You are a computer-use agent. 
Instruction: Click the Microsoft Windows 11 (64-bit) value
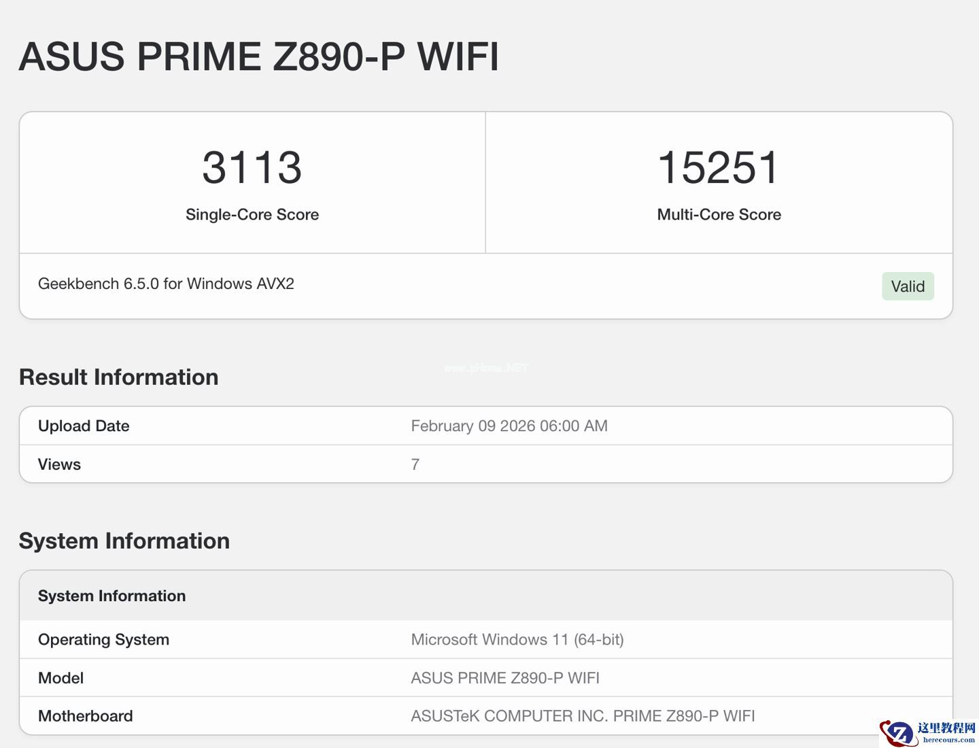[x=517, y=640]
